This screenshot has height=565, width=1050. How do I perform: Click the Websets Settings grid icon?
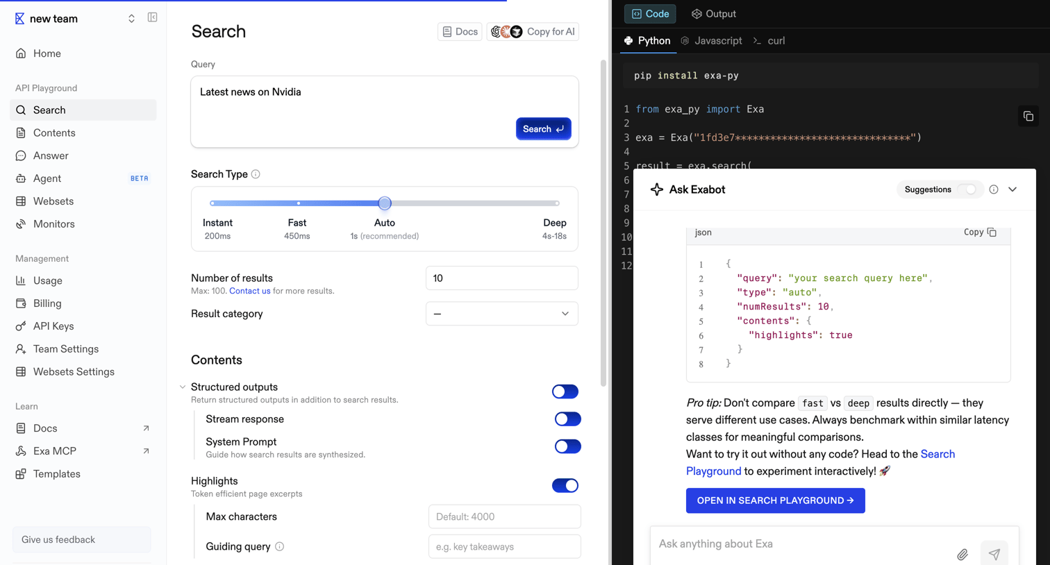[21, 372]
